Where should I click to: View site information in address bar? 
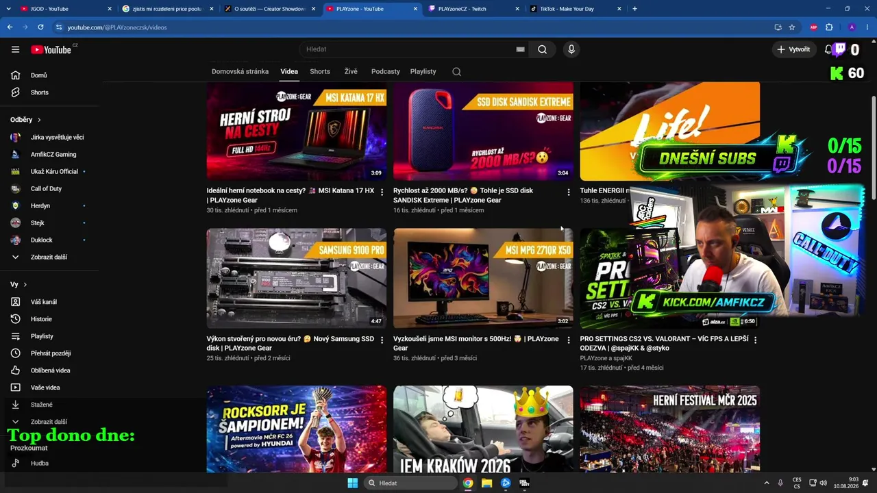click(59, 27)
